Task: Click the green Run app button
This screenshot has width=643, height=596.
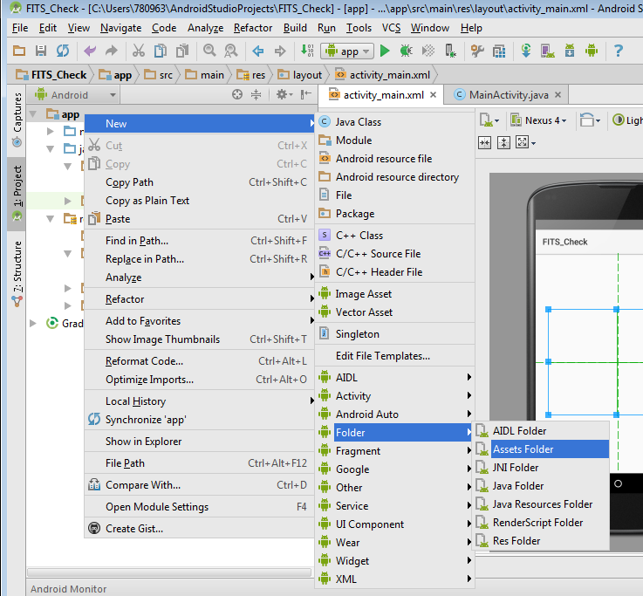Action: click(385, 51)
